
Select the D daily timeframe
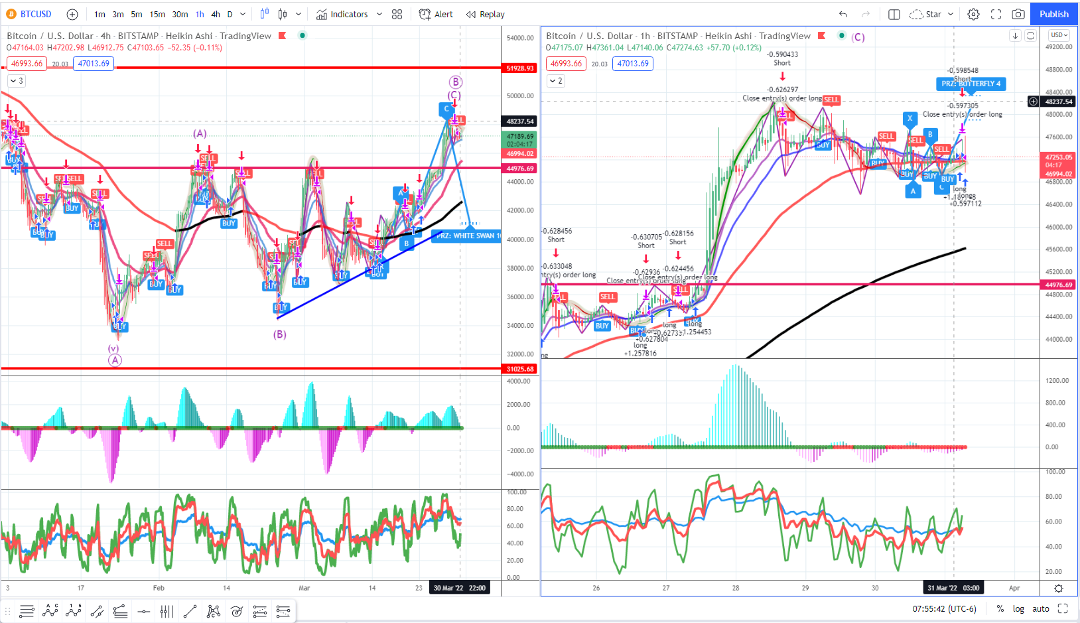pos(230,14)
